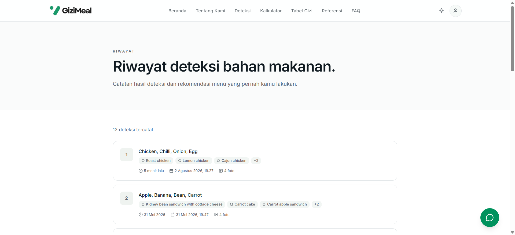Expand the +2 tag in the Apple entry
This screenshot has height=235, width=515.
[x=317, y=204]
